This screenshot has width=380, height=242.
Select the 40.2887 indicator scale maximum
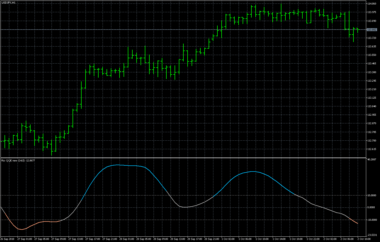[371, 160]
